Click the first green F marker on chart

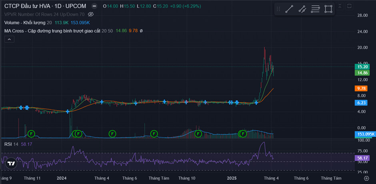(x=31, y=133)
